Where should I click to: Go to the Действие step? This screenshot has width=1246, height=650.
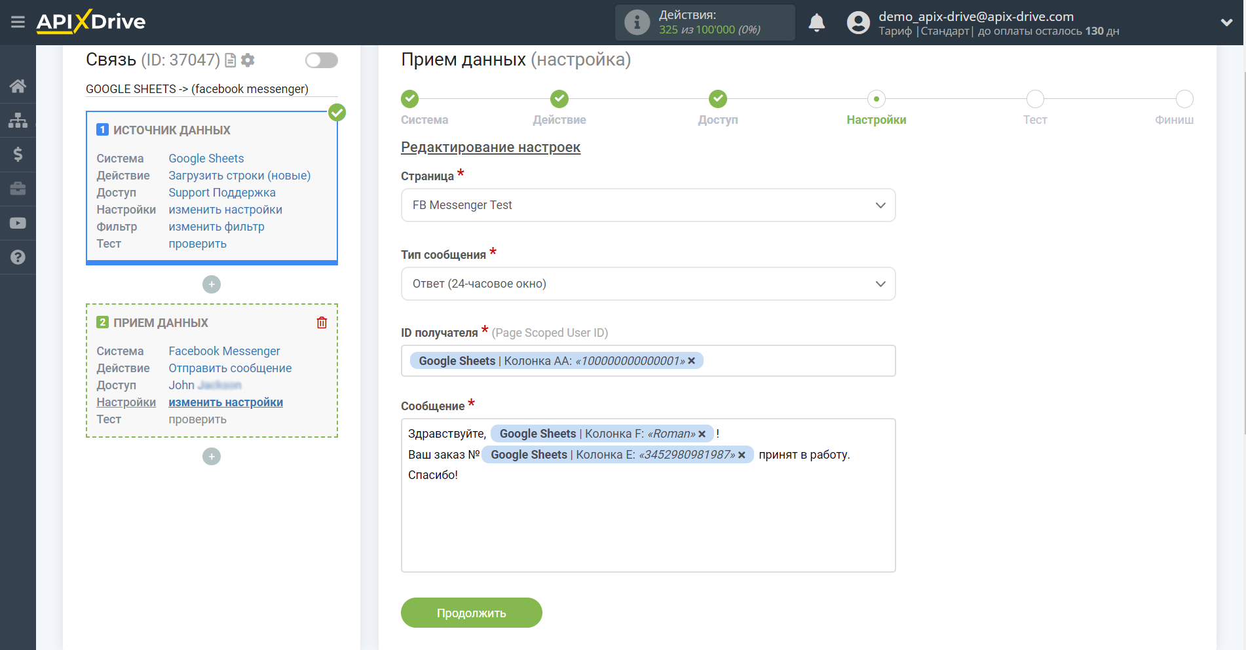559,99
